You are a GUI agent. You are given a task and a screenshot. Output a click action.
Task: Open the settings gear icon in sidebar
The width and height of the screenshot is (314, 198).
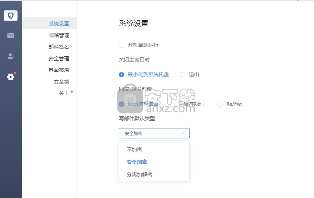[11, 77]
